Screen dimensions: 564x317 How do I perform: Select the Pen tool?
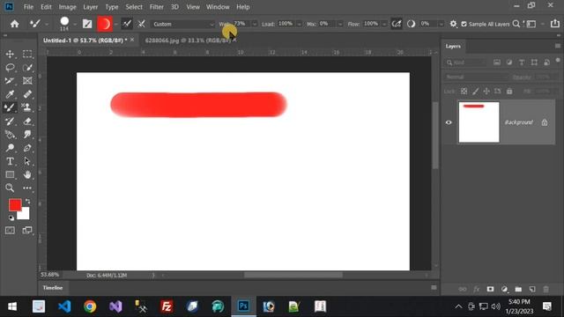[x=27, y=148]
